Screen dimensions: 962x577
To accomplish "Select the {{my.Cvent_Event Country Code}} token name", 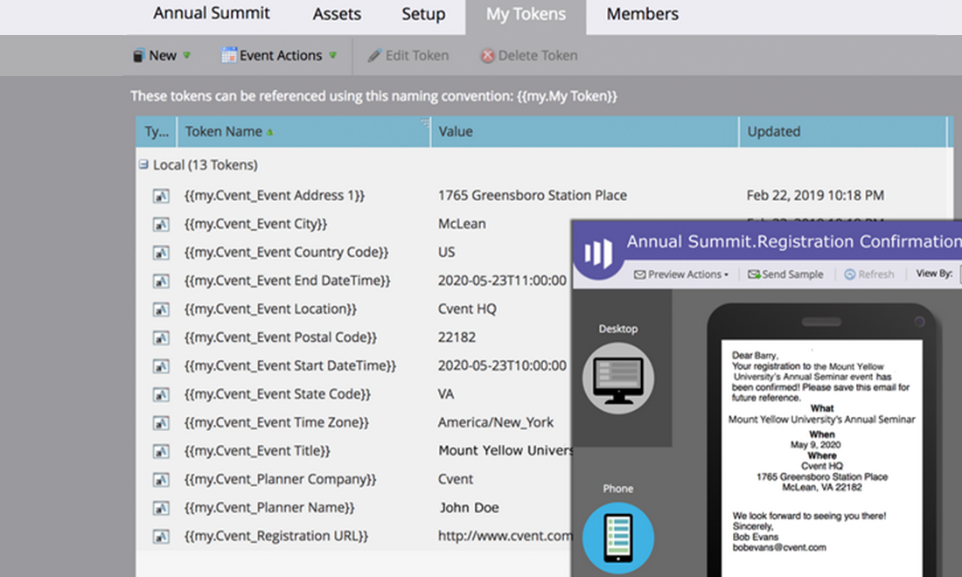I will [x=287, y=252].
